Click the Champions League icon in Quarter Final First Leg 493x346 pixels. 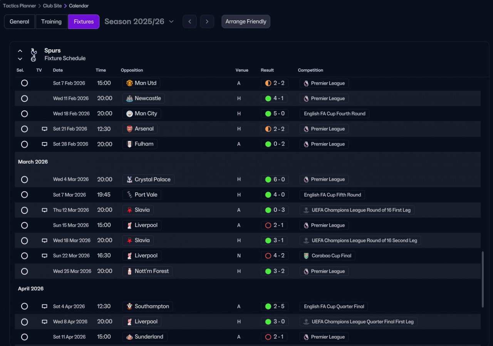coord(306,322)
